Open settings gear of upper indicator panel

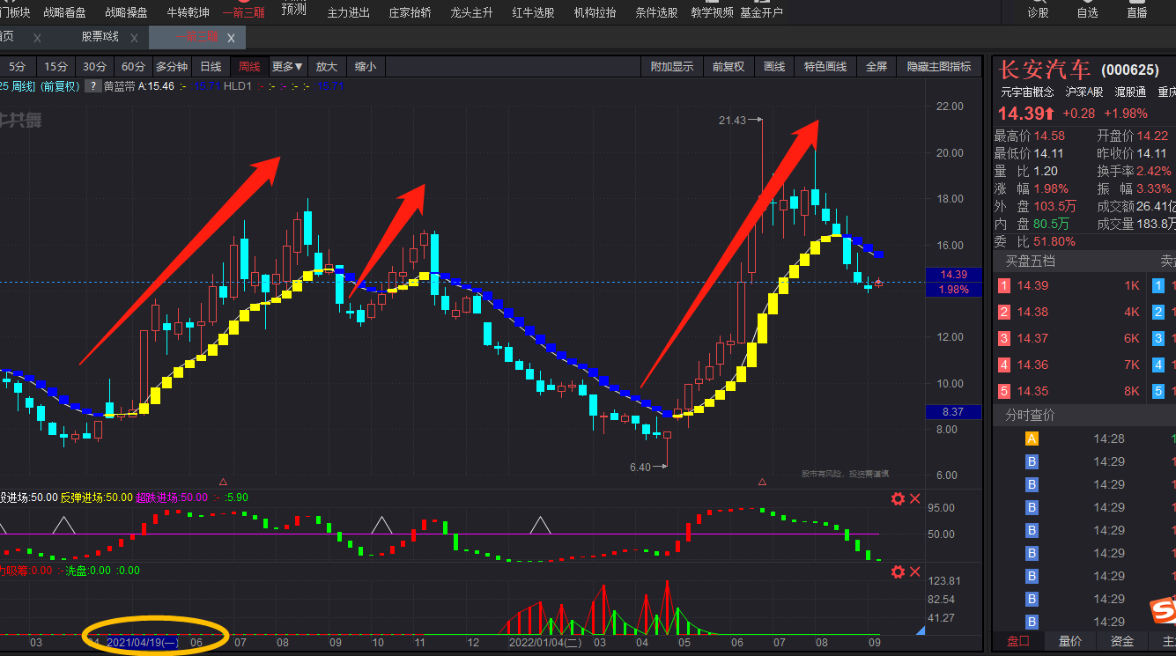[x=898, y=499]
